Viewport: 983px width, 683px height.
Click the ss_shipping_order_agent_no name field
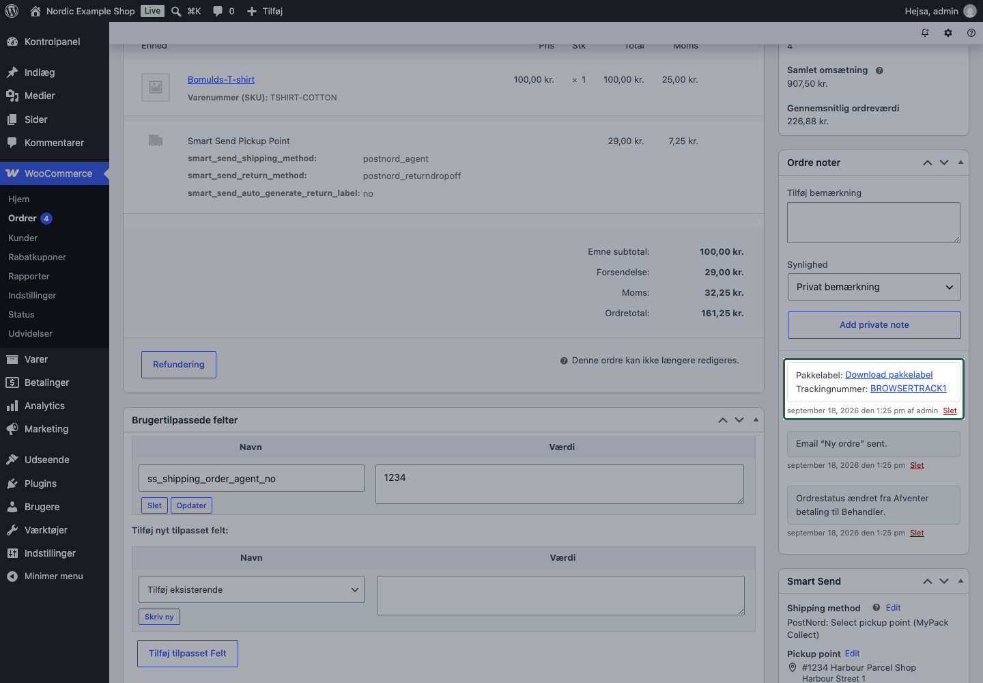coord(251,478)
